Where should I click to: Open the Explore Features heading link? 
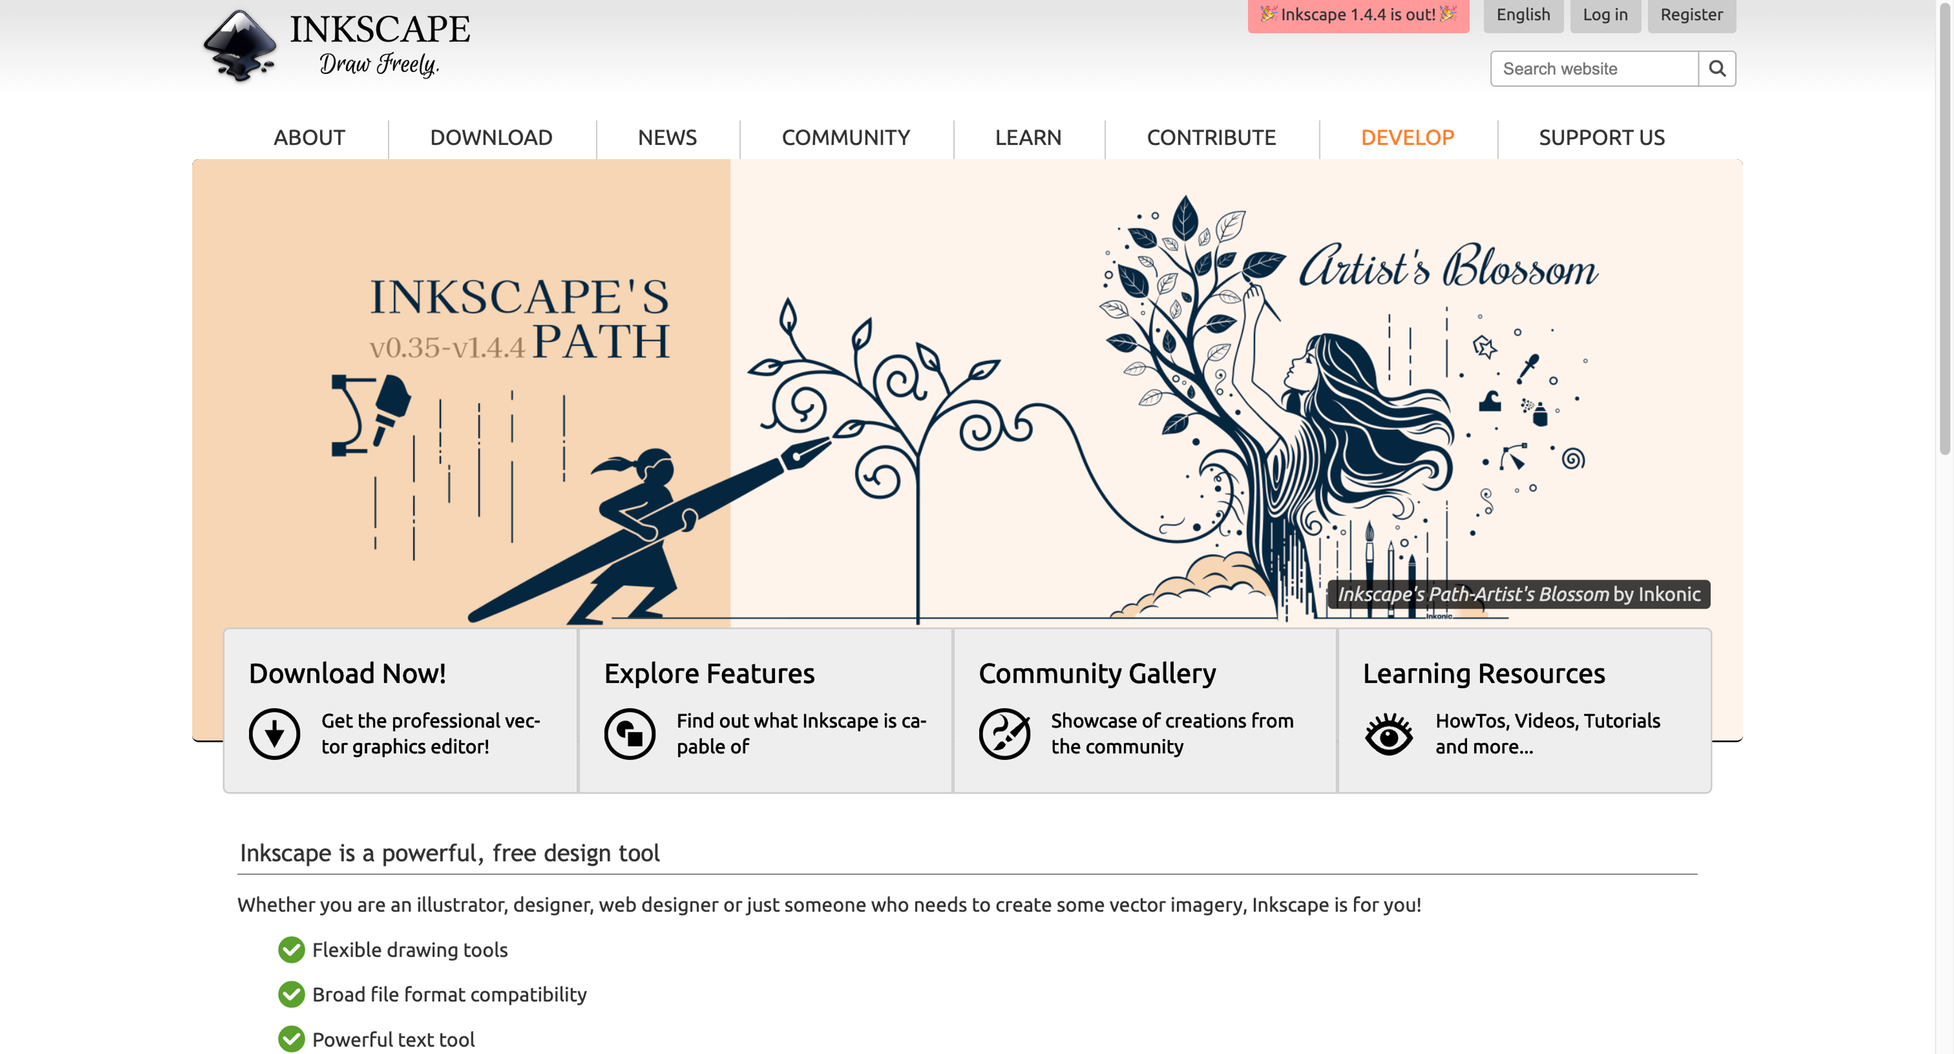709,674
